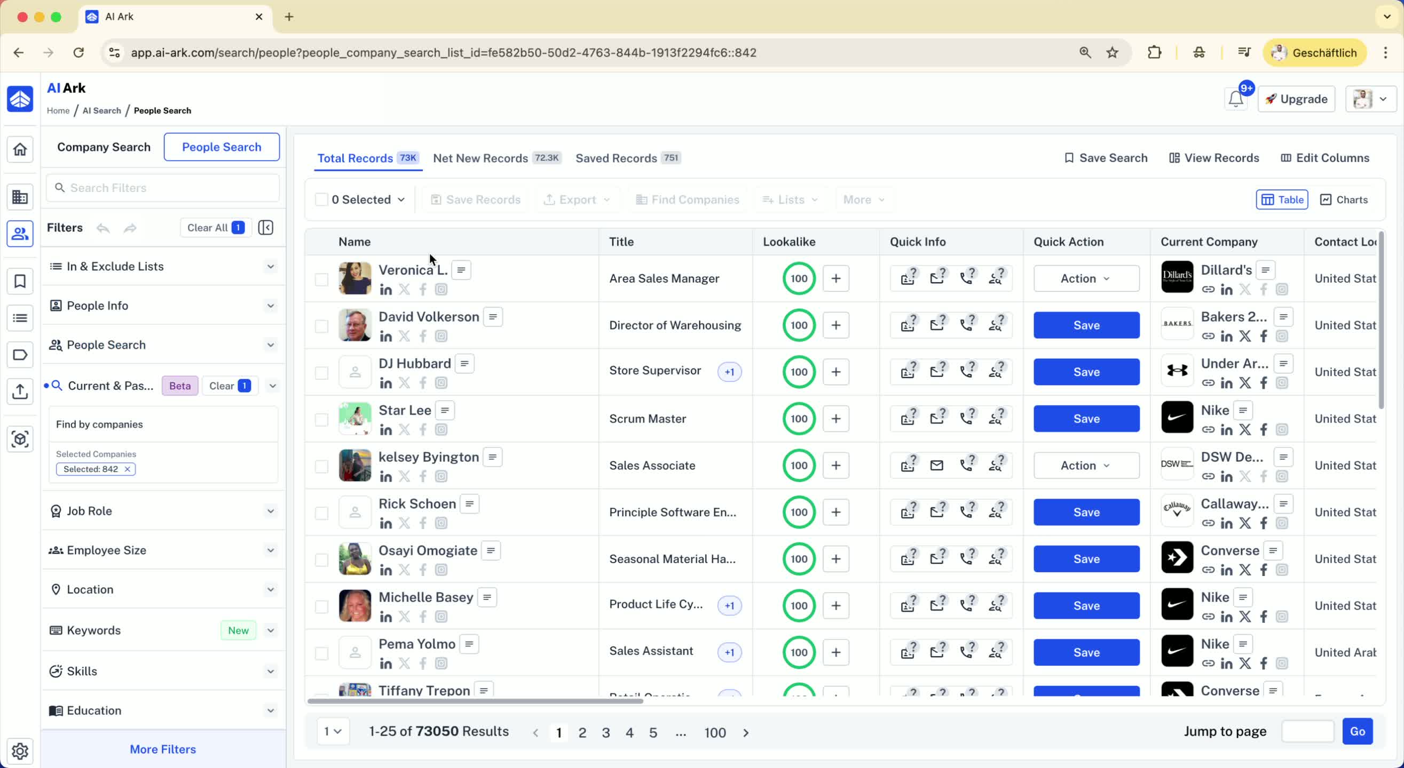Click the Nike company website link icon for Star Lee

1208,430
